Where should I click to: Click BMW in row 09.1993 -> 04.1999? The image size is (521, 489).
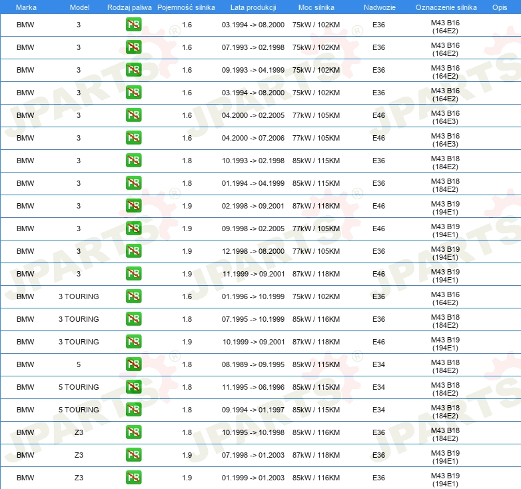(25, 70)
